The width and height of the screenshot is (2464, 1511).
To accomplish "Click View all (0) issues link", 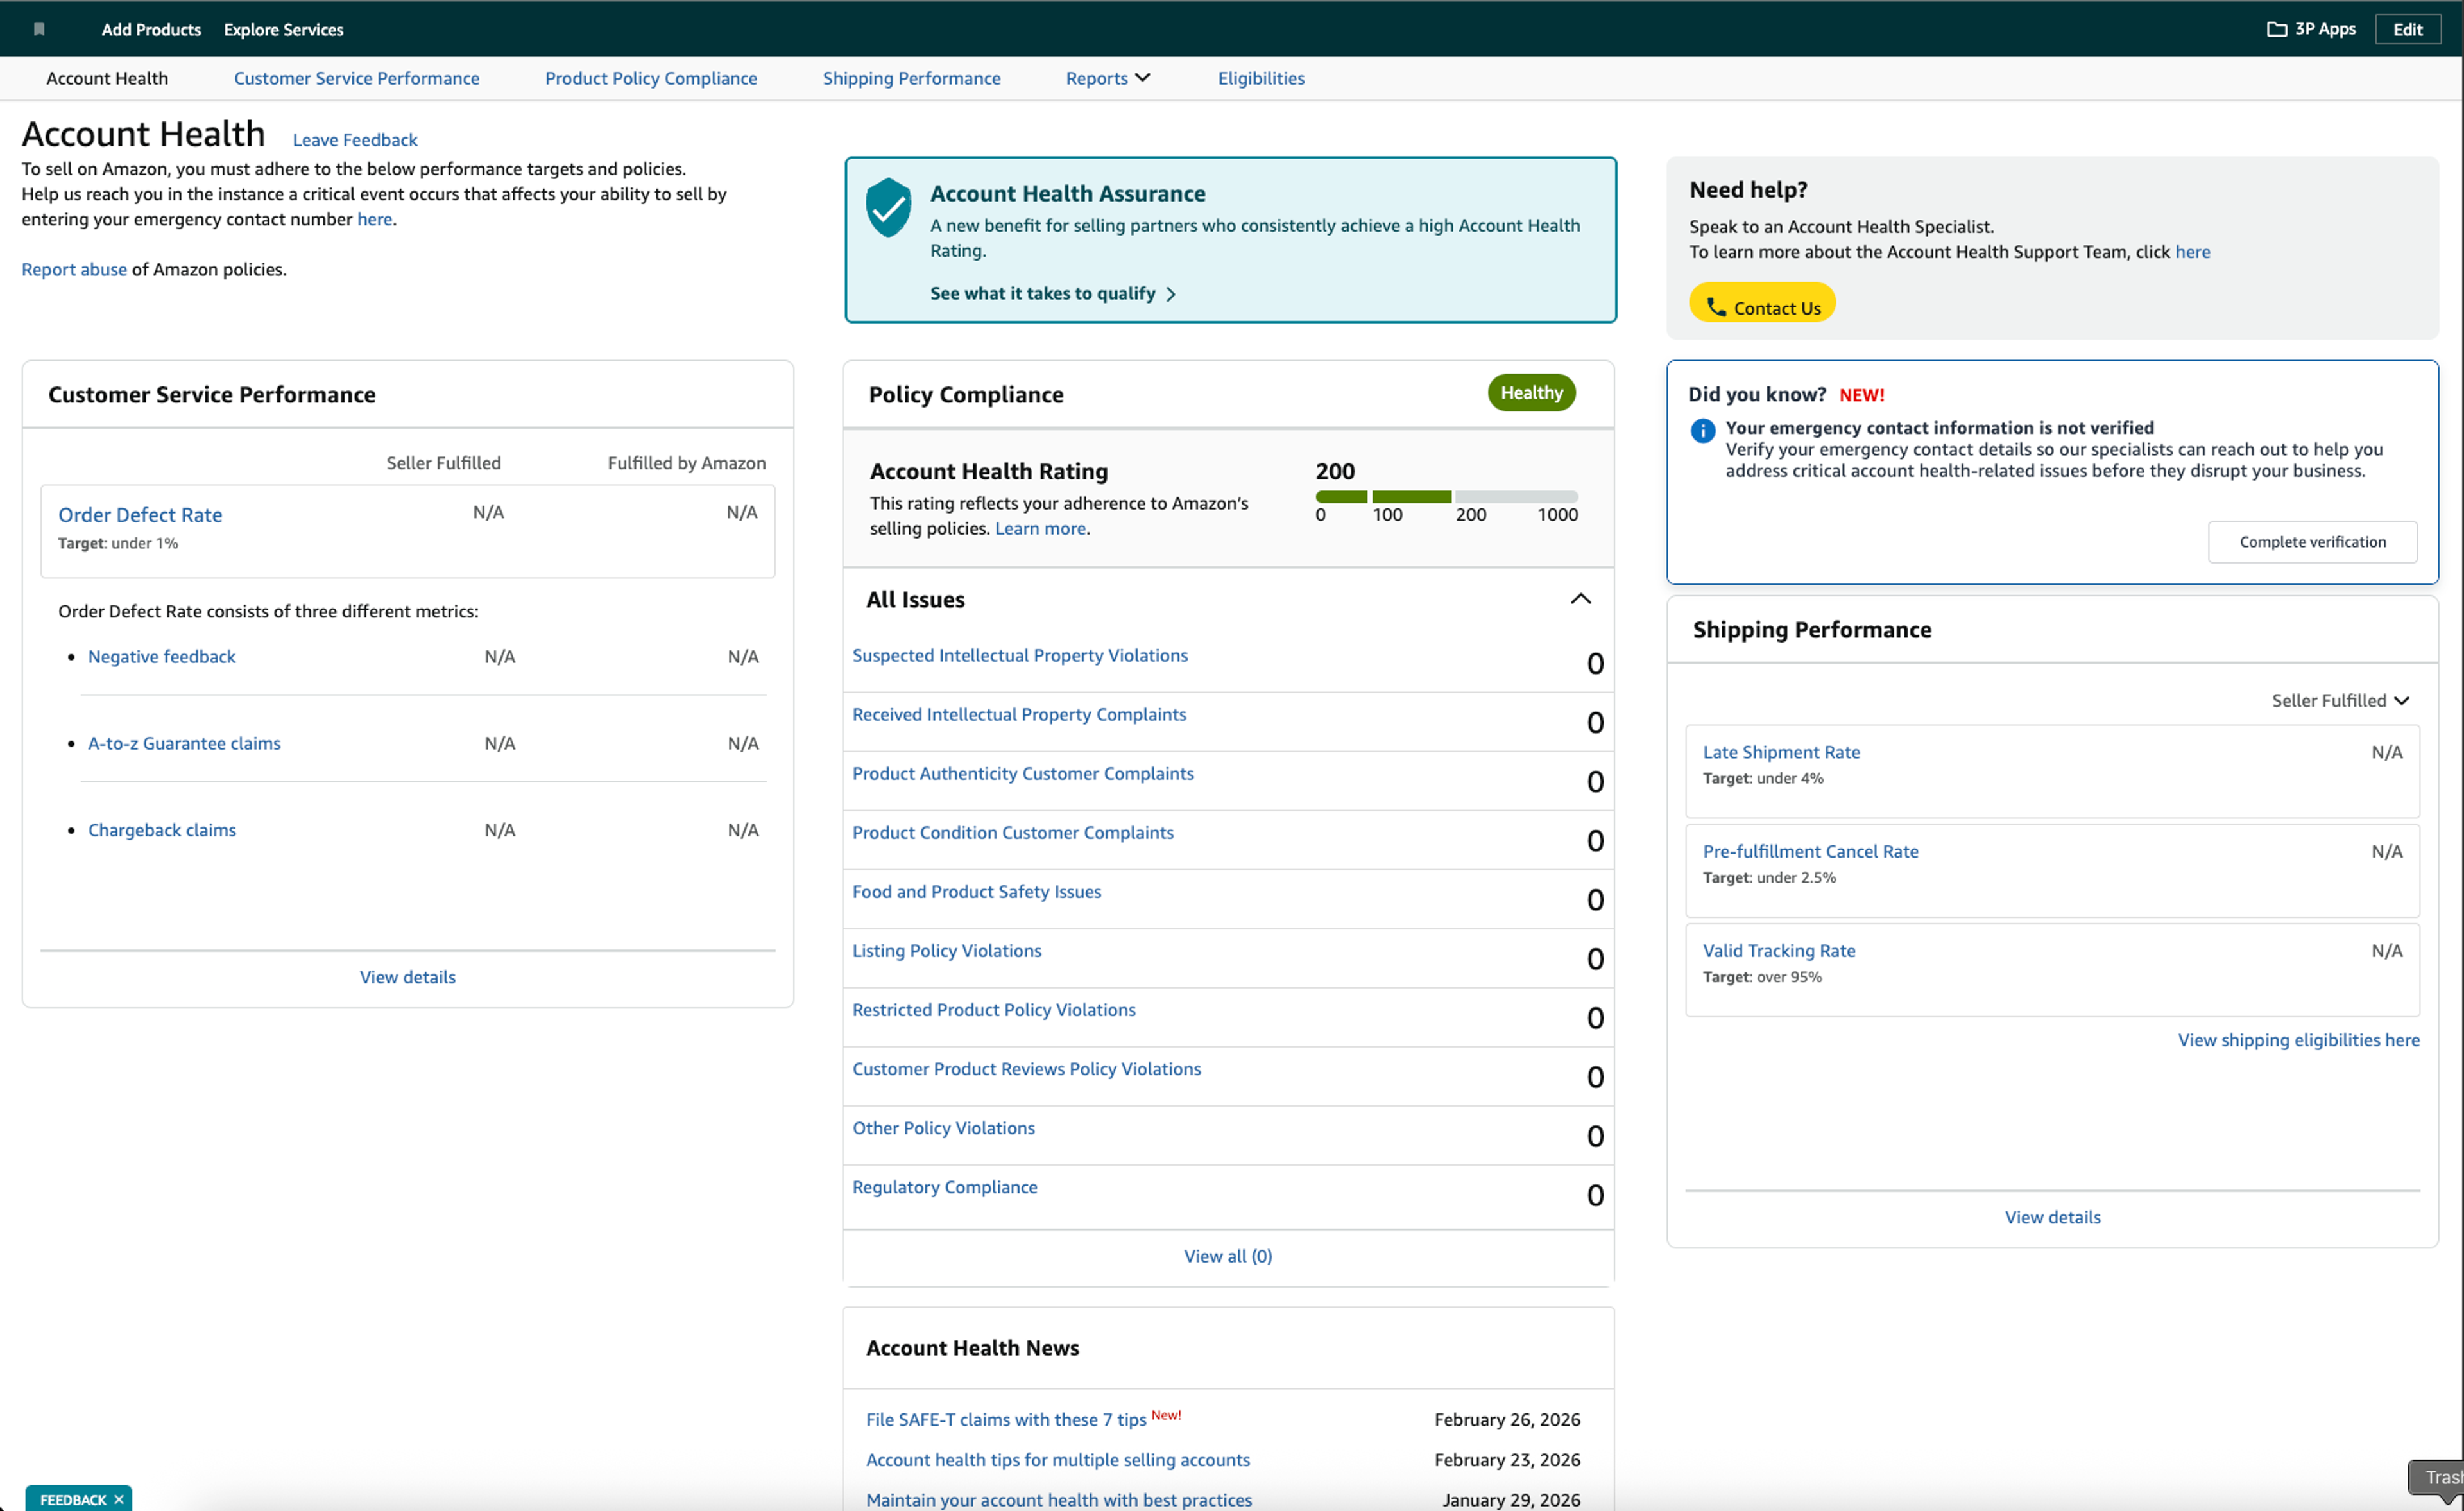I will pos(1227,1256).
